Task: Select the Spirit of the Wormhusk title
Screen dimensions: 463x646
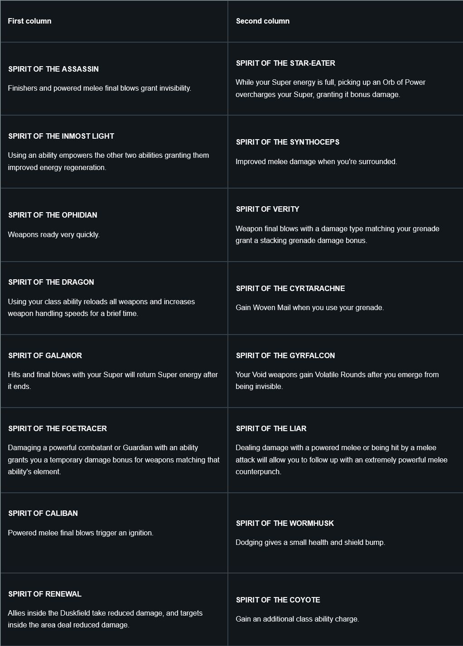Action: [285, 523]
